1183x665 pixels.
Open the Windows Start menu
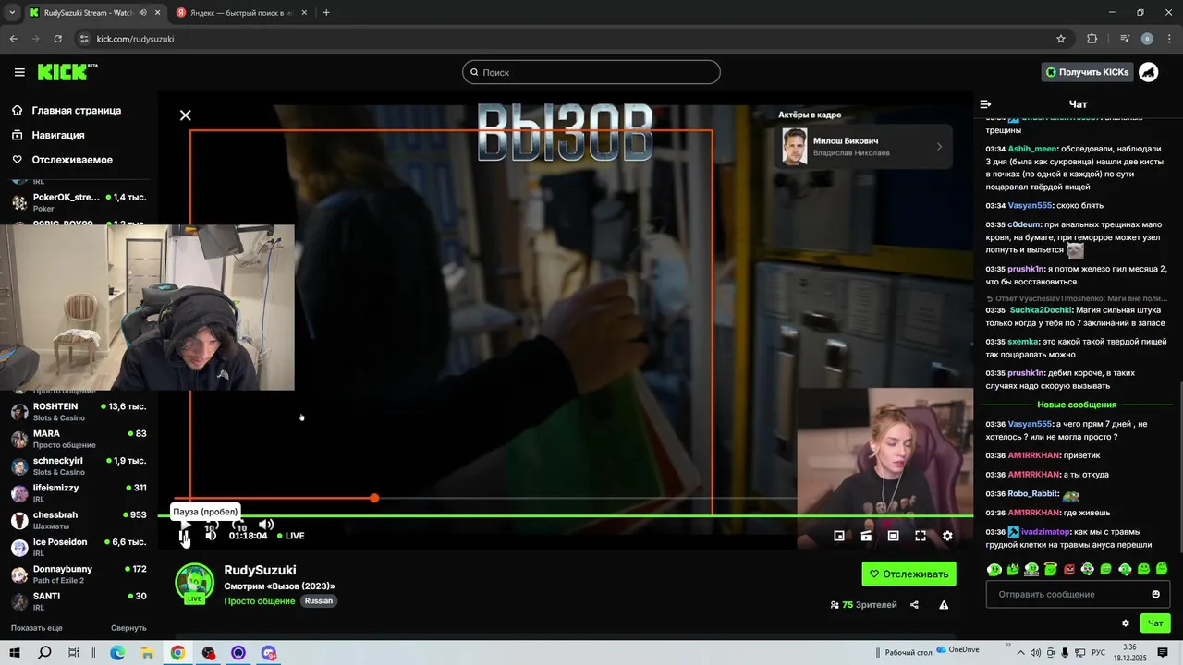(16, 653)
